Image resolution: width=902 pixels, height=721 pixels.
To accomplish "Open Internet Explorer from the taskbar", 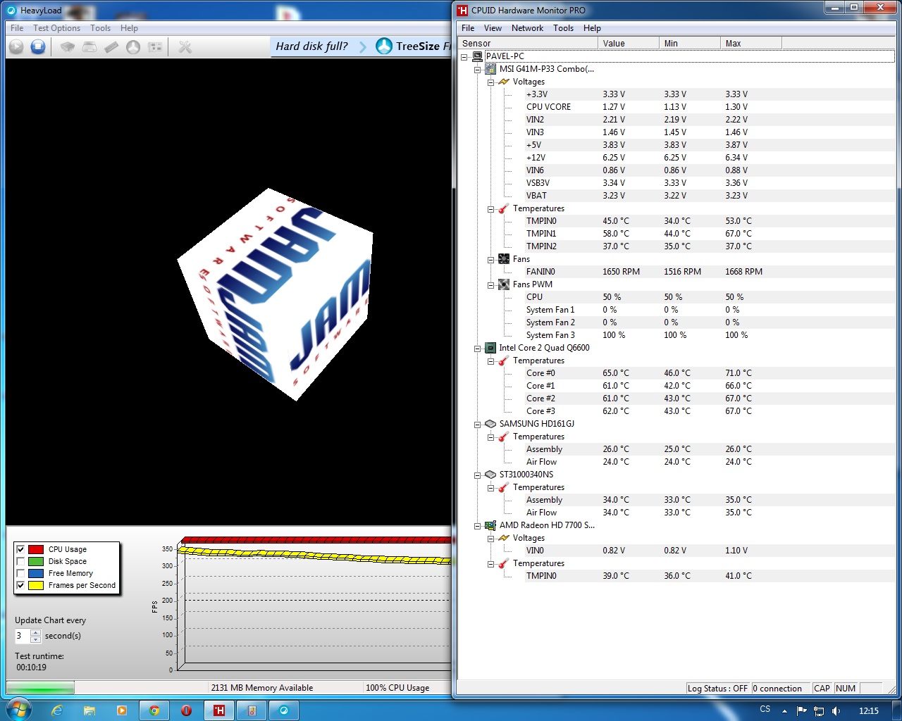I will pos(57,710).
